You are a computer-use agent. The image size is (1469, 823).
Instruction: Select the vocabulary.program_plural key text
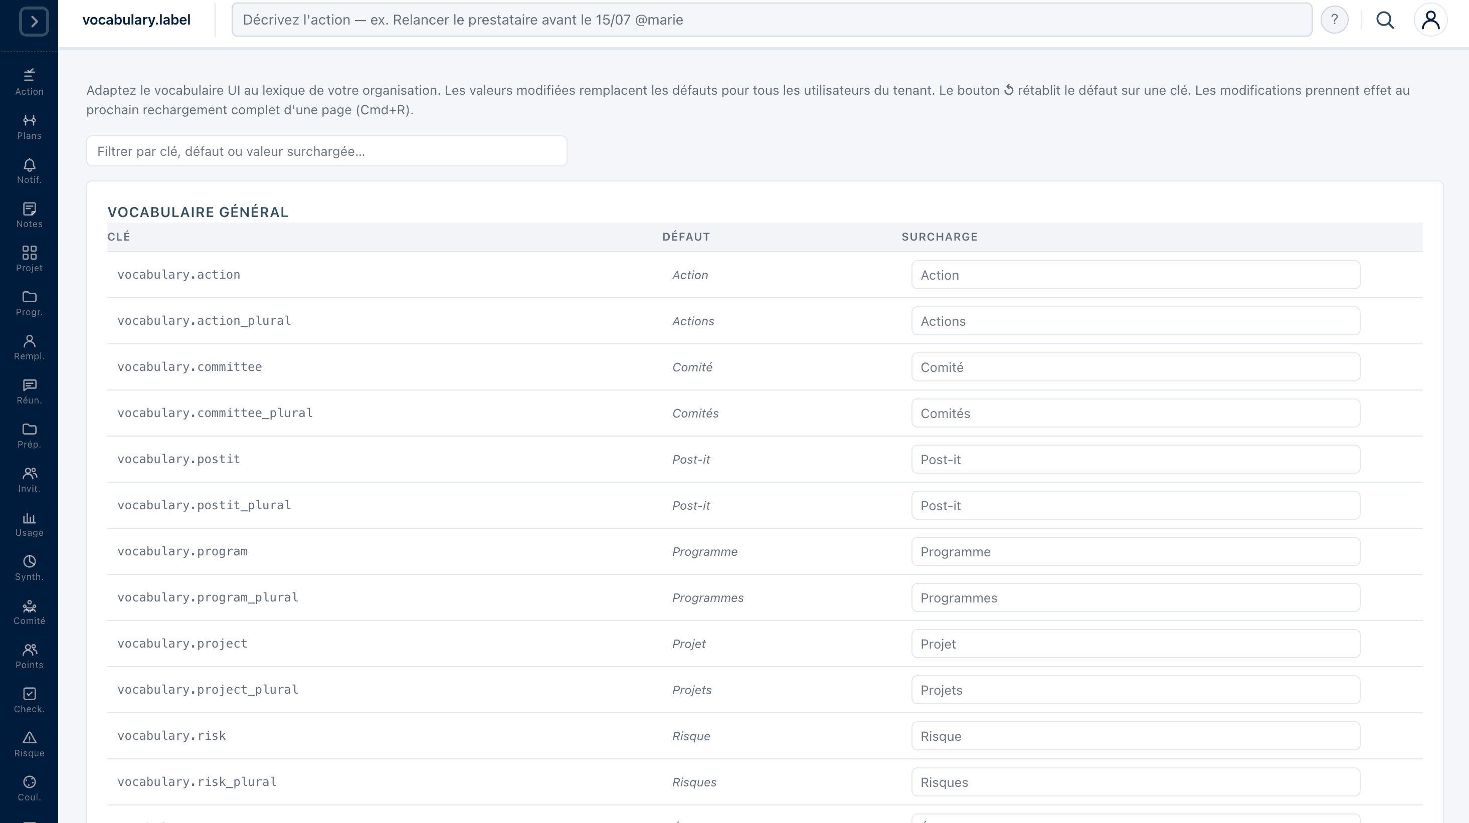[x=208, y=598]
